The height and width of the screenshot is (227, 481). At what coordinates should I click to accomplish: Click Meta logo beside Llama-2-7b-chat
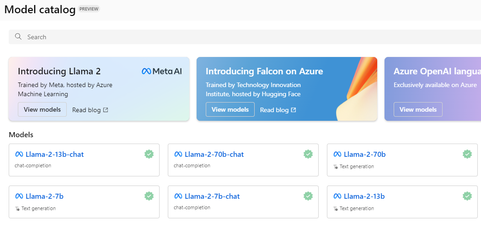click(178, 196)
